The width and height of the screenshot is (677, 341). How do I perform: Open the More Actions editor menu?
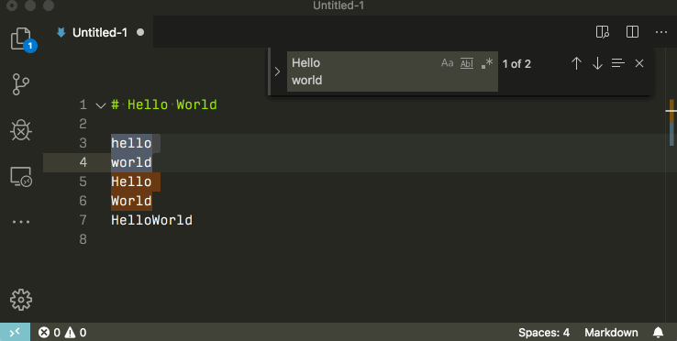(x=661, y=32)
